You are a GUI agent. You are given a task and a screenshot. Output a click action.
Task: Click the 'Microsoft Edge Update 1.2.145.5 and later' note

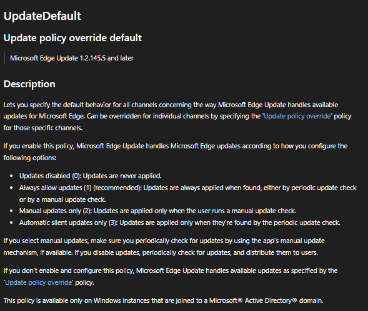[x=72, y=58]
